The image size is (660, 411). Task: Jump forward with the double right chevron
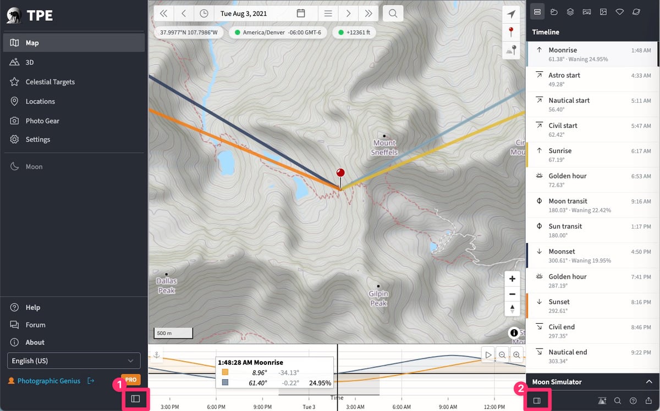(x=369, y=13)
